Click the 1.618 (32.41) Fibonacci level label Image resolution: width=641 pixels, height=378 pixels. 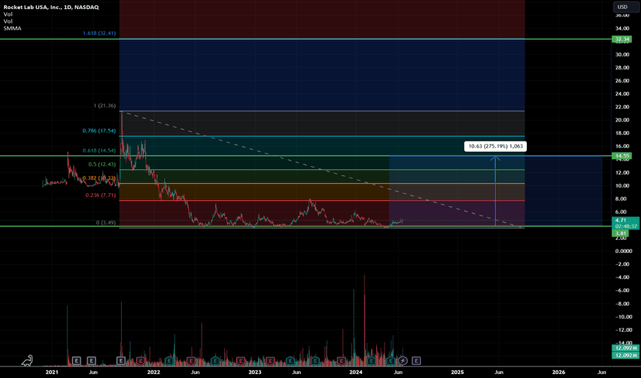[x=99, y=33]
